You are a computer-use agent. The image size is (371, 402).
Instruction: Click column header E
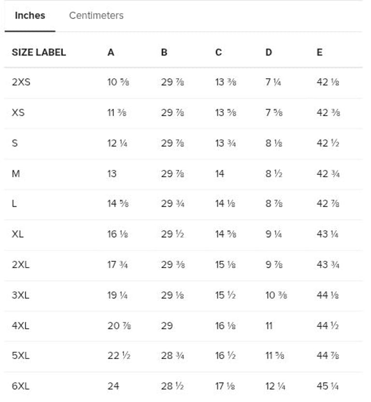coord(319,52)
